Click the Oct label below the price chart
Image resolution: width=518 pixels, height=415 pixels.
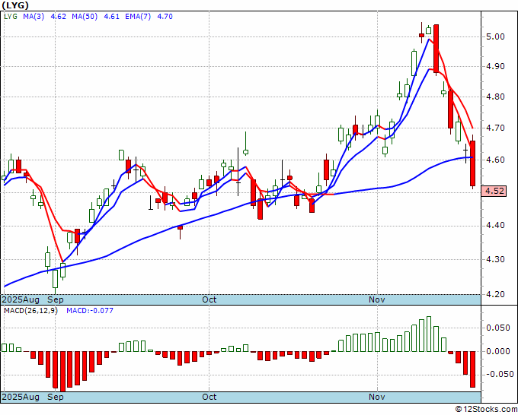pyautogui.click(x=209, y=299)
